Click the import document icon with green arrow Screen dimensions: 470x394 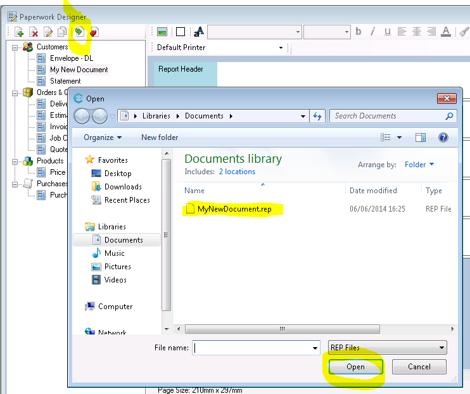(79, 32)
